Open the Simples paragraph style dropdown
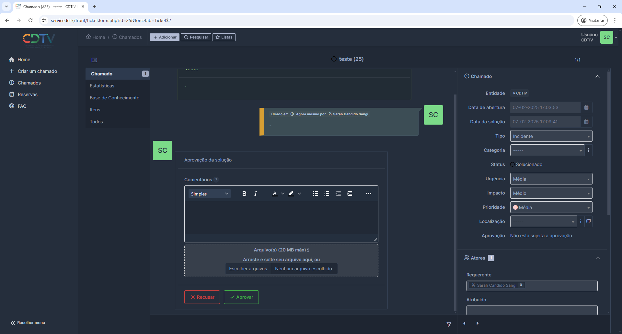Viewport: 622px width, 334px height. (209, 194)
